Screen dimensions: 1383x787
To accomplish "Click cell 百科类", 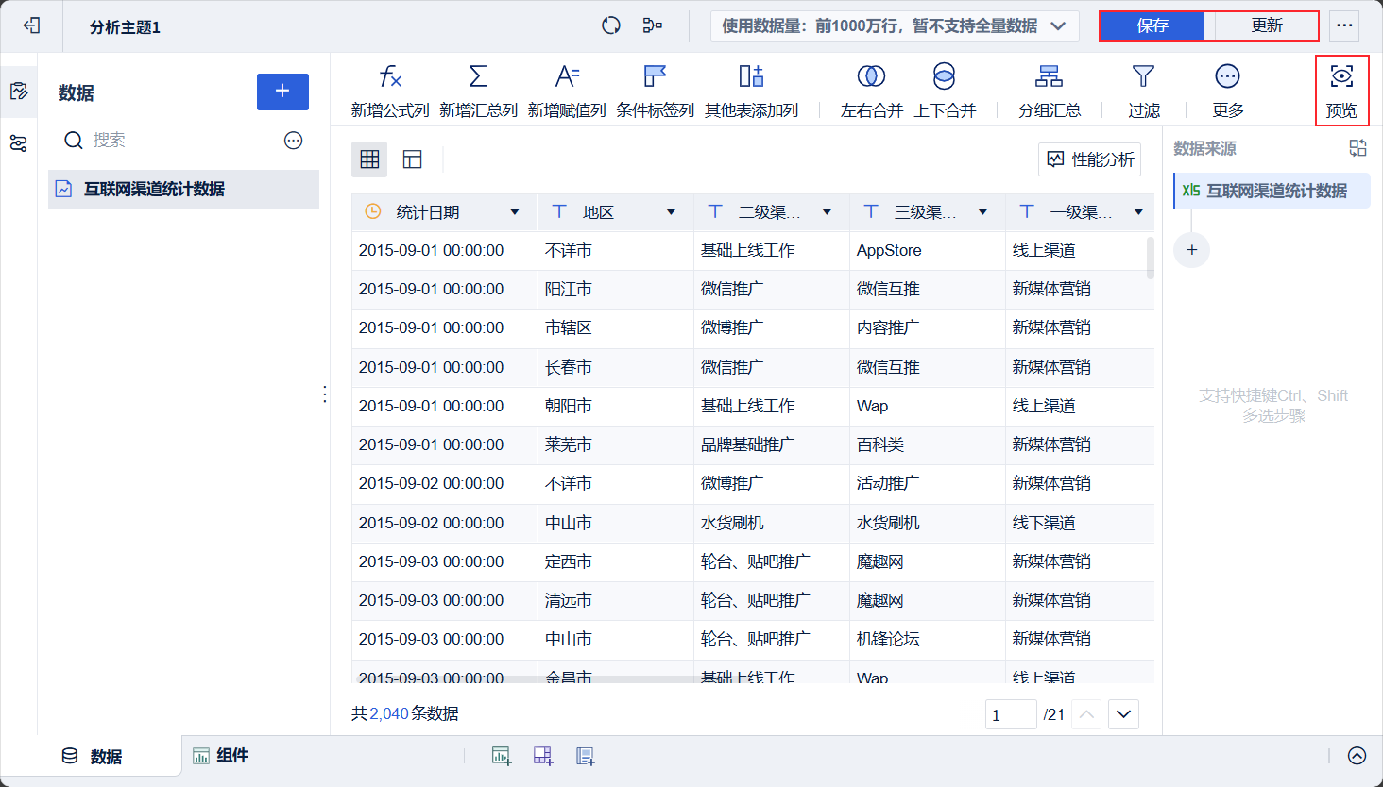I will [928, 444].
